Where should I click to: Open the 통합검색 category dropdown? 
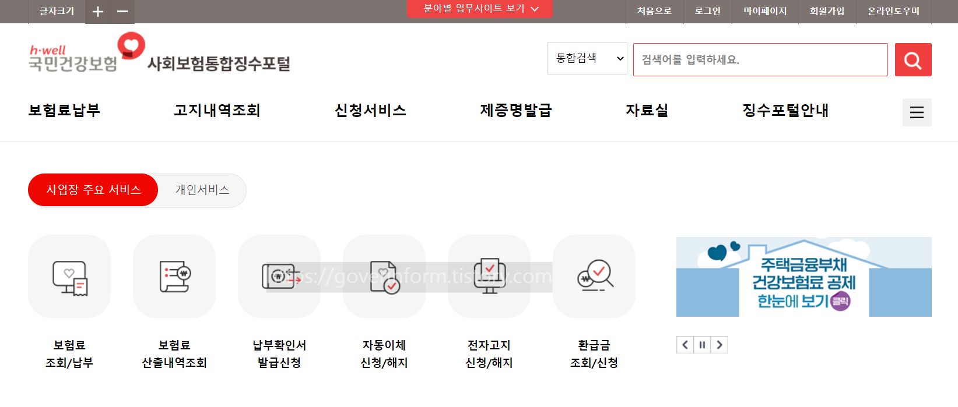(587, 58)
